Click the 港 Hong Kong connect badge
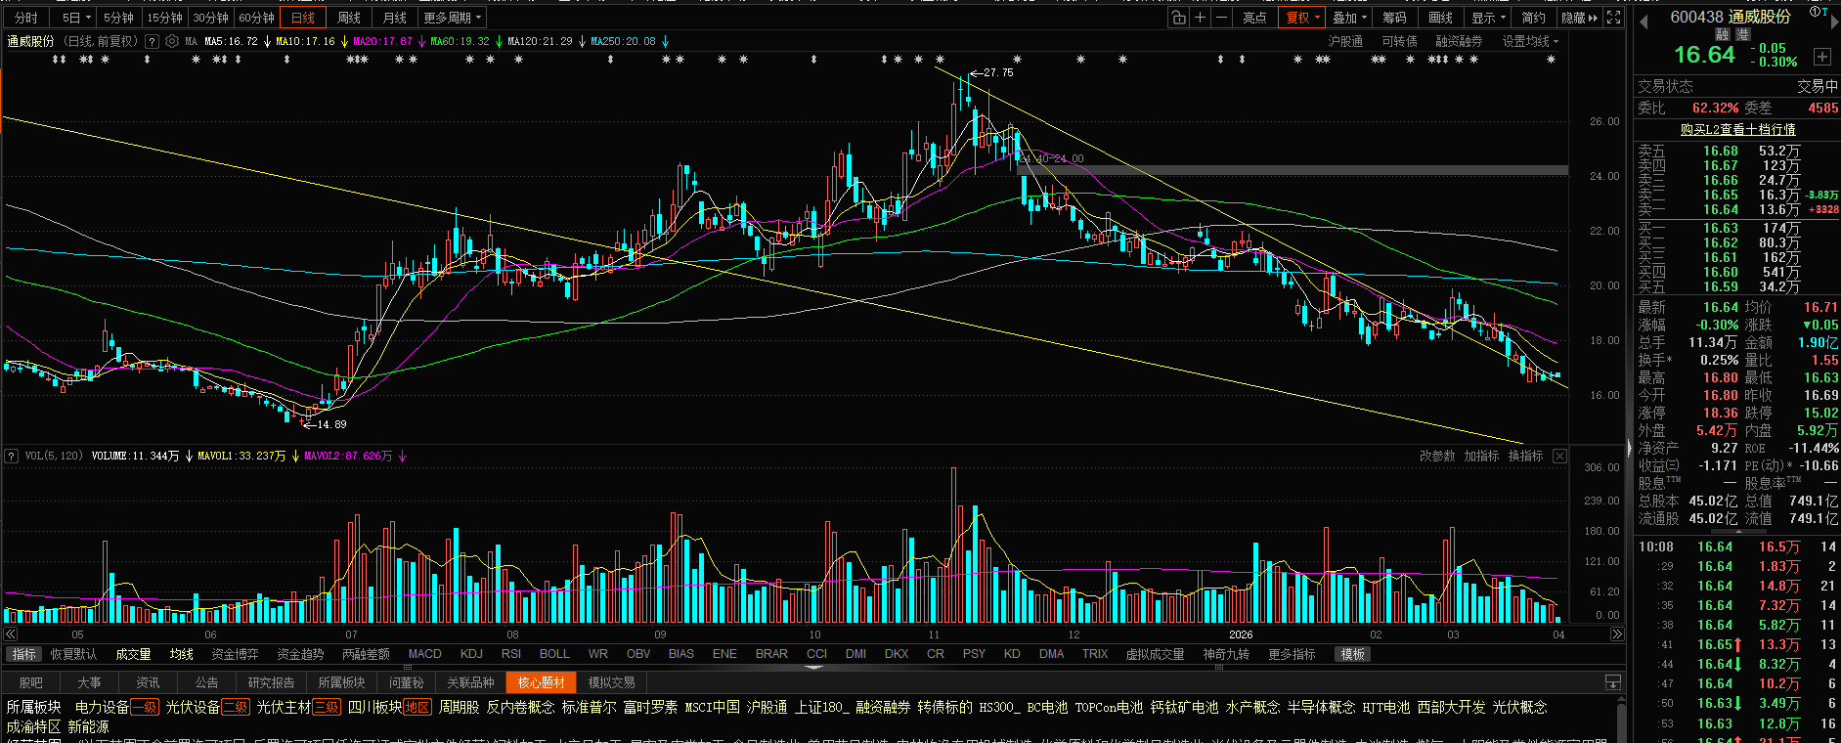This screenshot has height=743, width=1841. click(x=1742, y=34)
